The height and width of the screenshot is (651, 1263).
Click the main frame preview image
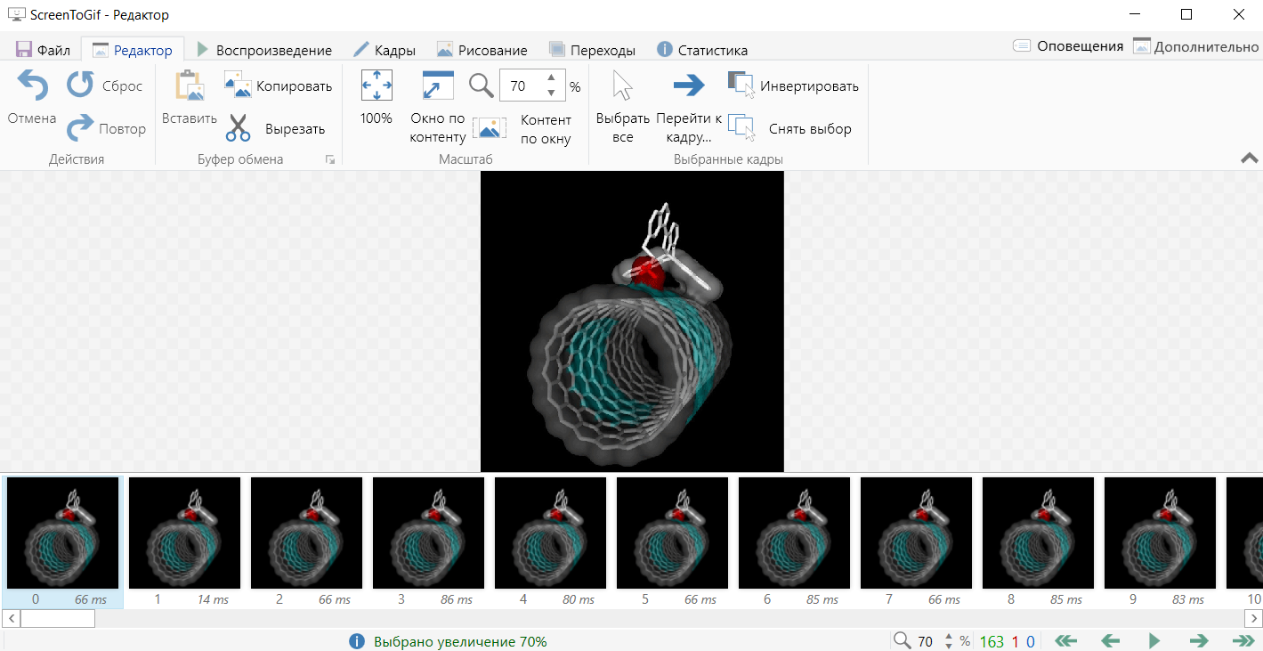[632, 321]
